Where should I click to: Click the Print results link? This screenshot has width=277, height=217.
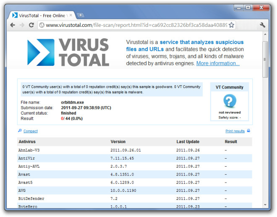[x=235, y=131]
